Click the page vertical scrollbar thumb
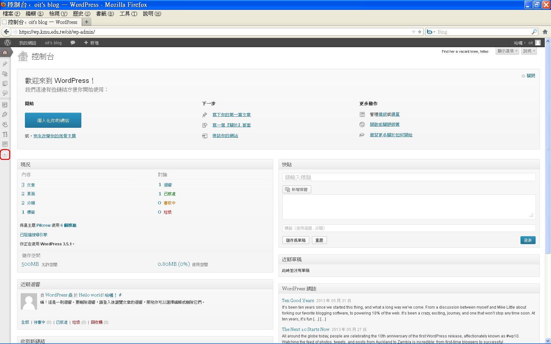 [x=548, y=149]
